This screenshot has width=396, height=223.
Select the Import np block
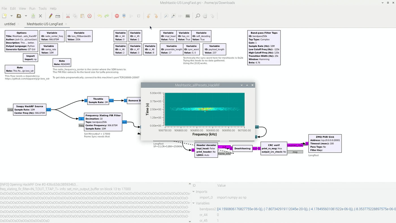(x=30, y=58)
